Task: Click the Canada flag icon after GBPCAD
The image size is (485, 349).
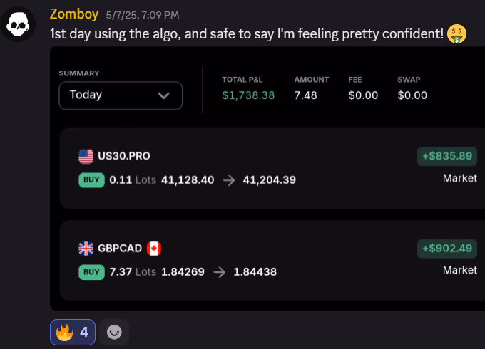Action: 153,248
